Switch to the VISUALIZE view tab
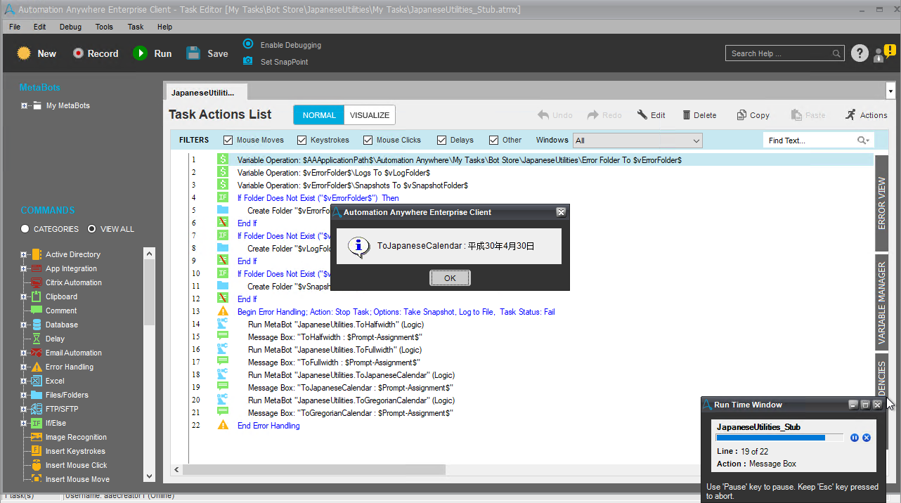901x503 pixels. coord(370,115)
